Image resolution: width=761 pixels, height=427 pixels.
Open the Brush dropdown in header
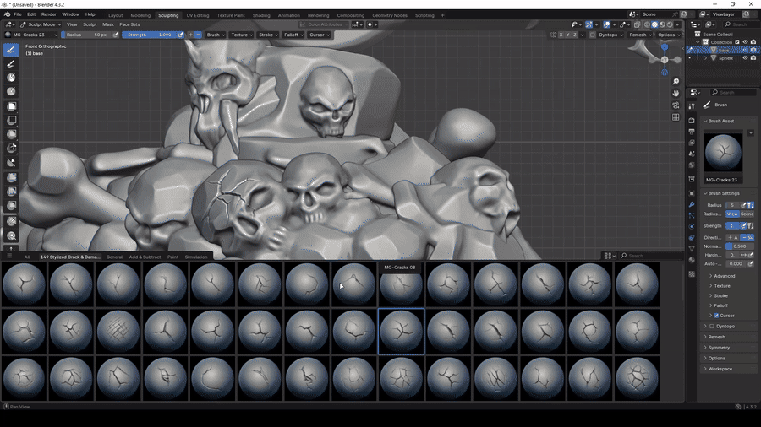(x=216, y=35)
